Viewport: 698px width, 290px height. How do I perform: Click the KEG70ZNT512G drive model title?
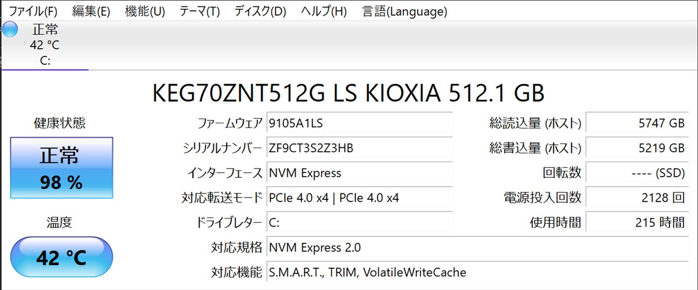(x=348, y=94)
